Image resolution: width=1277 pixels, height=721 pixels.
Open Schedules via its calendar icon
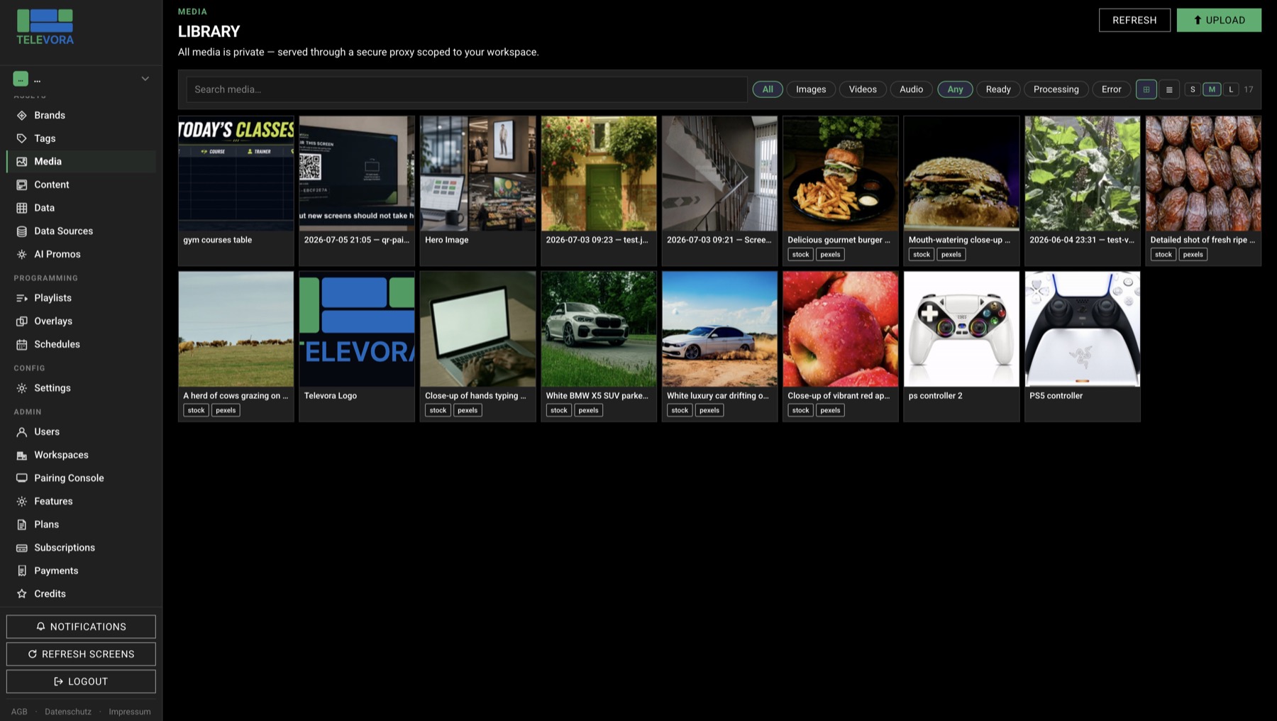22,344
